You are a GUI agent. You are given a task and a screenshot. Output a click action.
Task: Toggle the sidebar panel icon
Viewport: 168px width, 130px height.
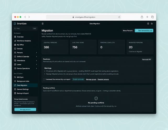(x=43, y=24)
